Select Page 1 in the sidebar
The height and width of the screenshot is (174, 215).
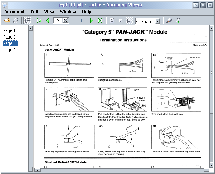[x=9, y=30]
